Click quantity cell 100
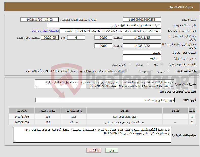Image resolution: width=200 pixels, height=157 pixels. 48,122
